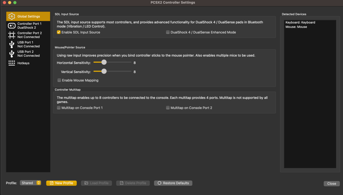Check Multitap on Console Port 2
This screenshot has height=195, width=343.
click(x=168, y=108)
